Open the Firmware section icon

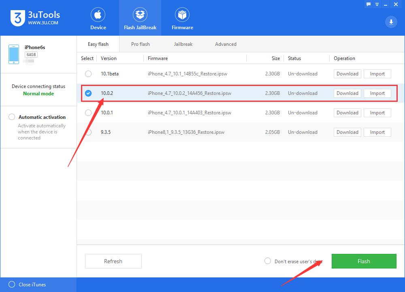tap(182, 15)
